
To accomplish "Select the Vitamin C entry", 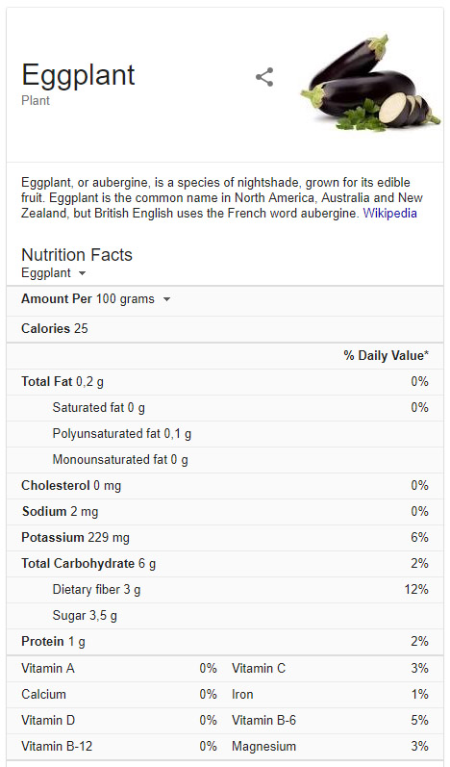I will coord(330,668).
